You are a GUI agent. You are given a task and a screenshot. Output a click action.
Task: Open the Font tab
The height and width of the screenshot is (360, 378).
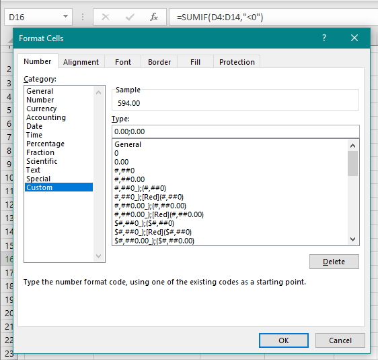tap(123, 62)
